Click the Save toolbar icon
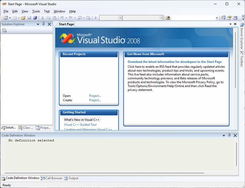Screen dimensions: 245x188 29,18
